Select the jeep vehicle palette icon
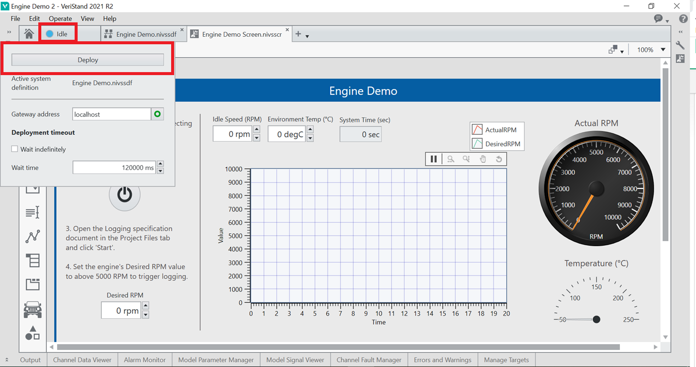 (x=32, y=309)
